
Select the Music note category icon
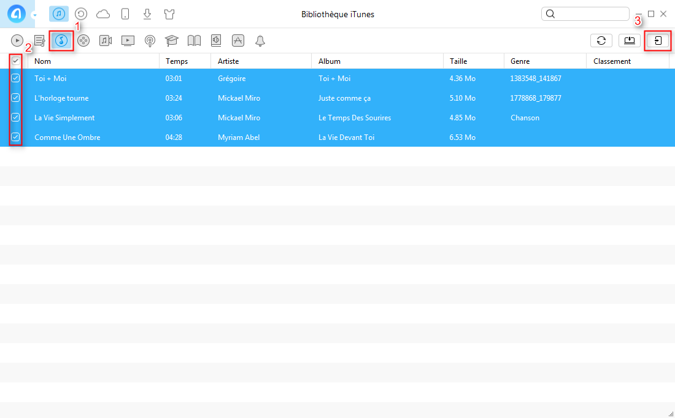pos(61,41)
